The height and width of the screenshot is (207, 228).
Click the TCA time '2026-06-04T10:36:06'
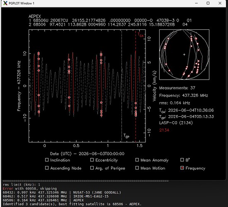[191, 110]
